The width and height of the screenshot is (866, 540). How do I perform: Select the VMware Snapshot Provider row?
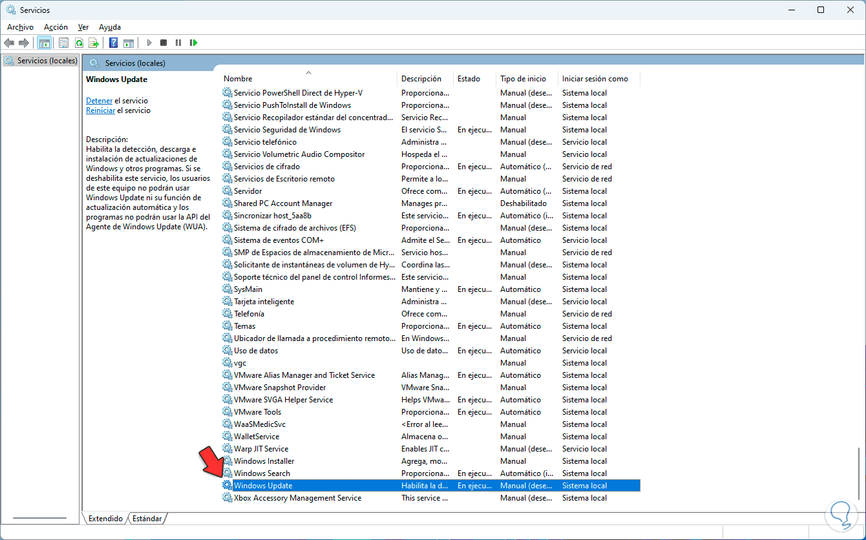coord(430,388)
